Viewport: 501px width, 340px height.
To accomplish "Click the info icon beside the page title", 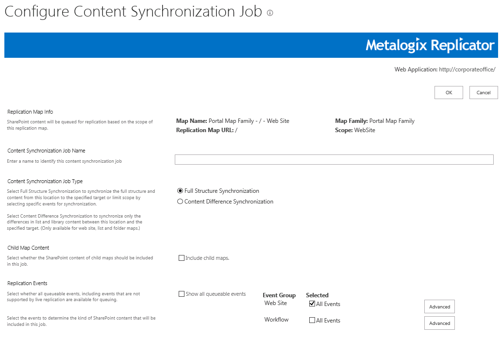I will pos(269,14).
